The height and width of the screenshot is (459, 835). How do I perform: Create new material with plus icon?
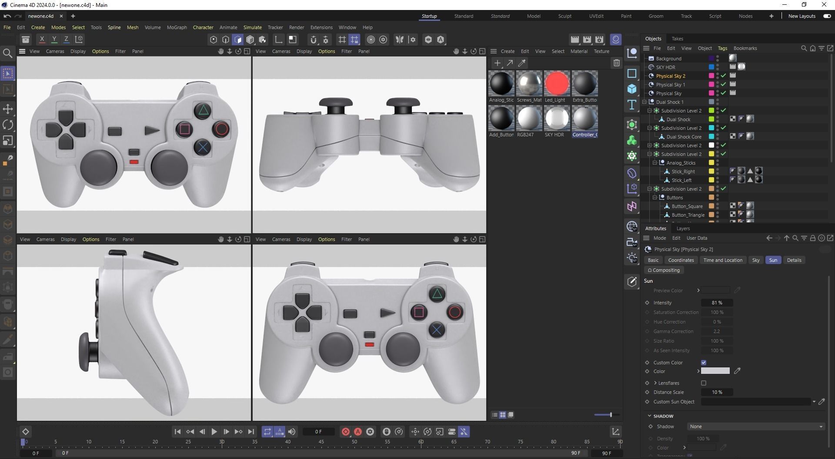point(497,63)
